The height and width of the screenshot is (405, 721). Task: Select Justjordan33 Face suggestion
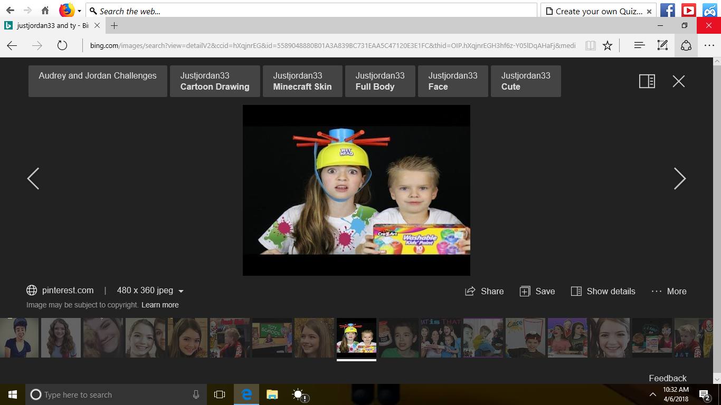tap(453, 81)
